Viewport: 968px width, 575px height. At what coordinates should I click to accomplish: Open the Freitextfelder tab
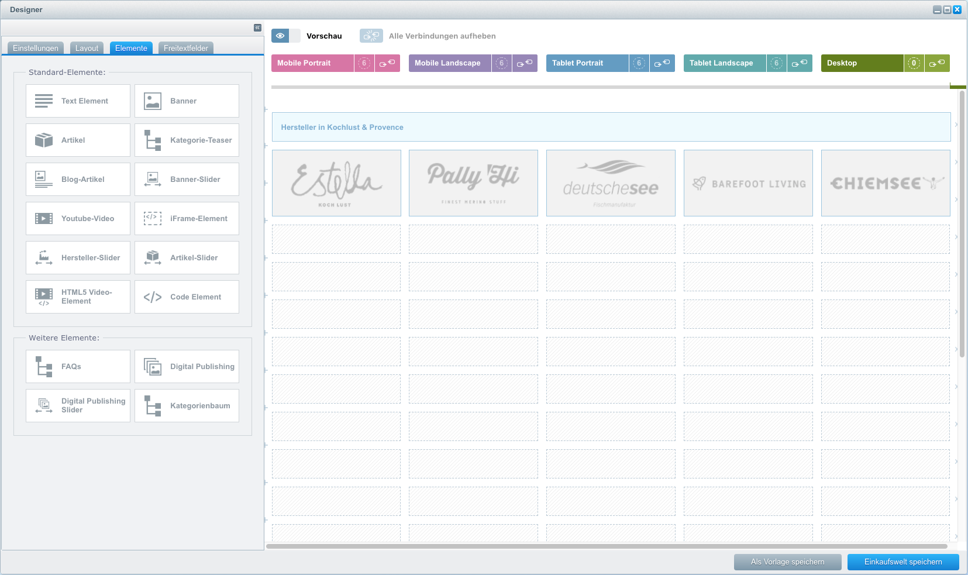click(186, 48)
